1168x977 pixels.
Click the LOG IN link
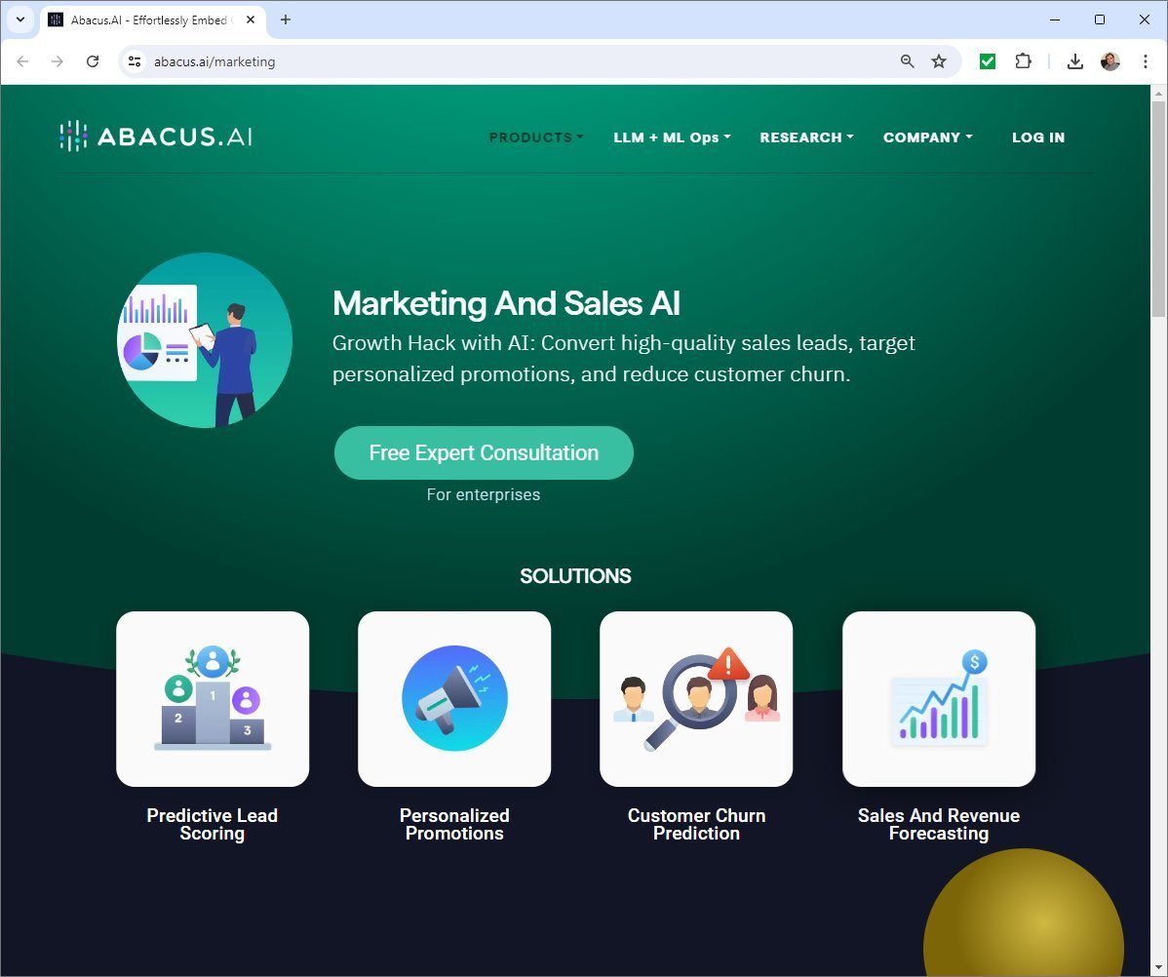click(x=1038, y=137)
